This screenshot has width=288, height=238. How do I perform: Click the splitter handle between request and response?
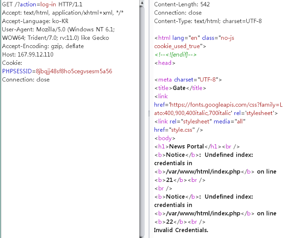[x=149, y=114]
